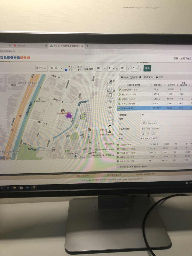Open the start month dropdown showing 1
This screenshot has width=192, height=256.
click(111, 68)
